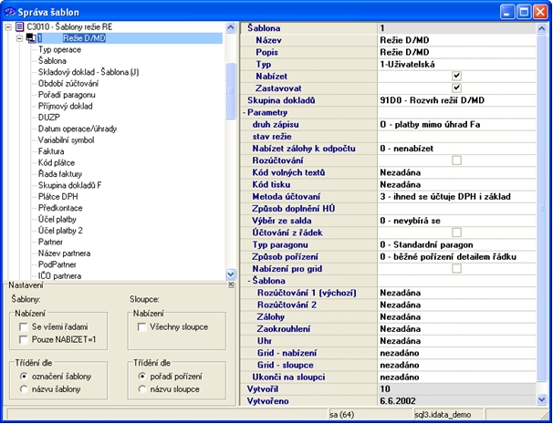Check the 'Pouze NABIZET=1' option

(x=23, y=339)
